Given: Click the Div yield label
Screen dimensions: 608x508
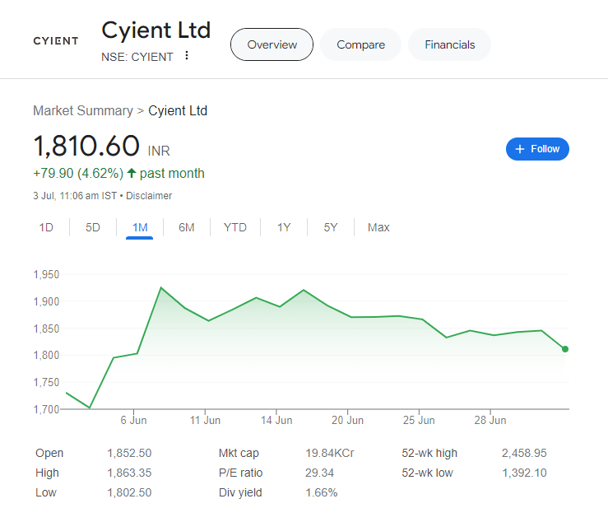Looking at the screenshot, I should [240, 493].
